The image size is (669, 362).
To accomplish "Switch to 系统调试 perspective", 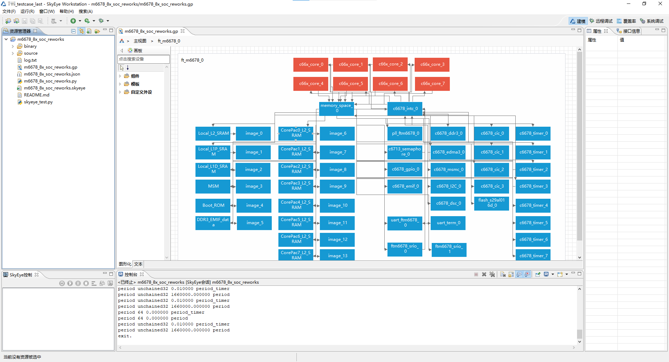I will pos(652,21).
